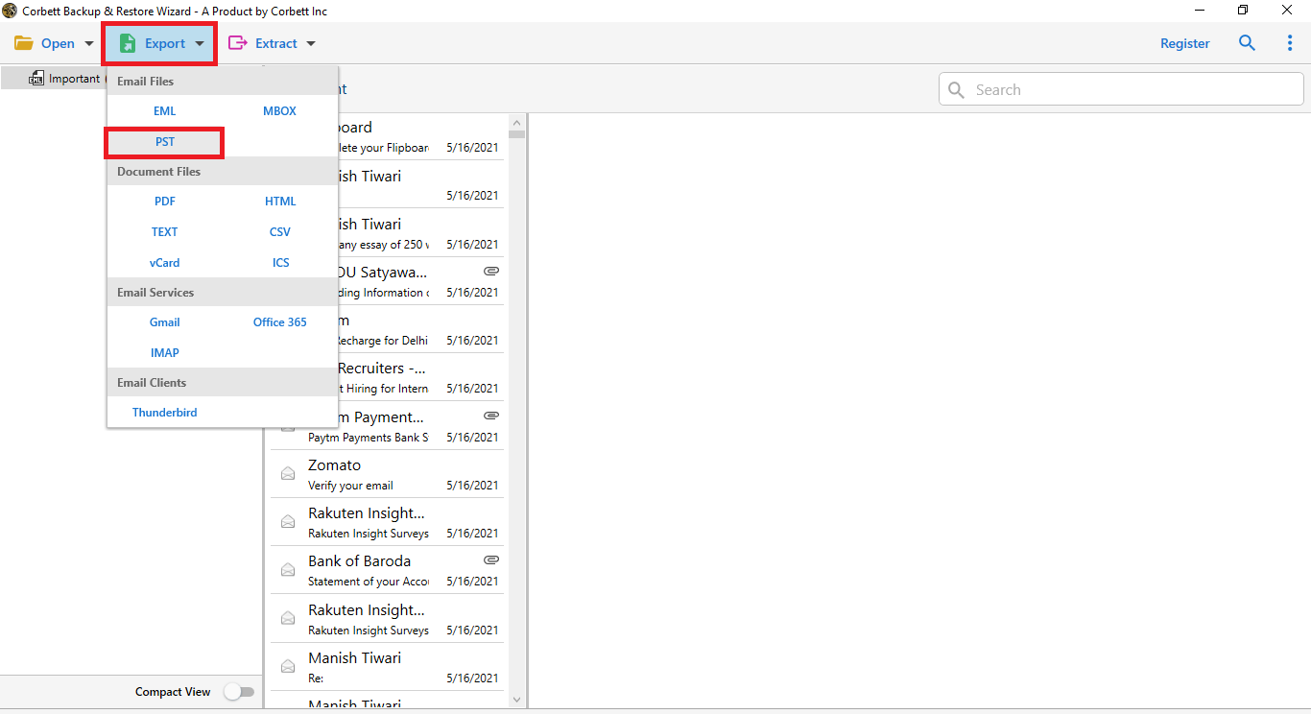Open Rakuten Insight email above Bank of Baroda
The height and width of the screenshot is (714, 1311).
point(387,522)
